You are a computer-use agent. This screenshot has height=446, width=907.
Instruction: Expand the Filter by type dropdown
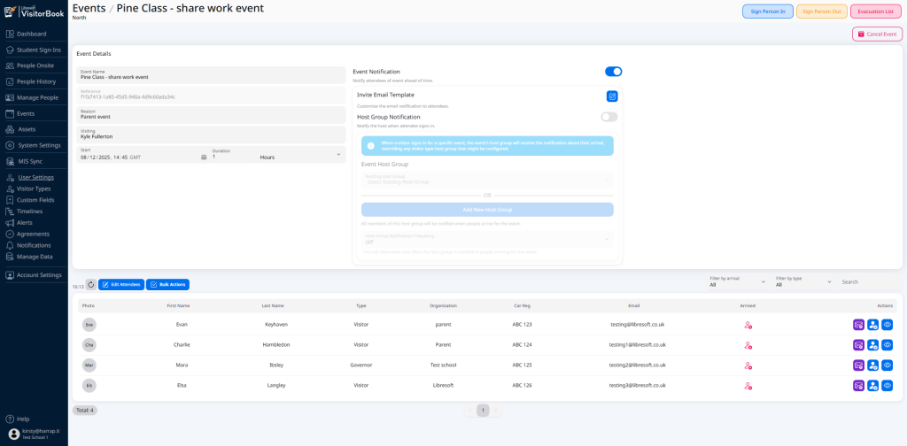(x=802, y=281)
